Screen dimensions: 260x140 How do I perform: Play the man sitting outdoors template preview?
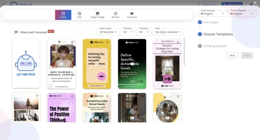(132, 118)
